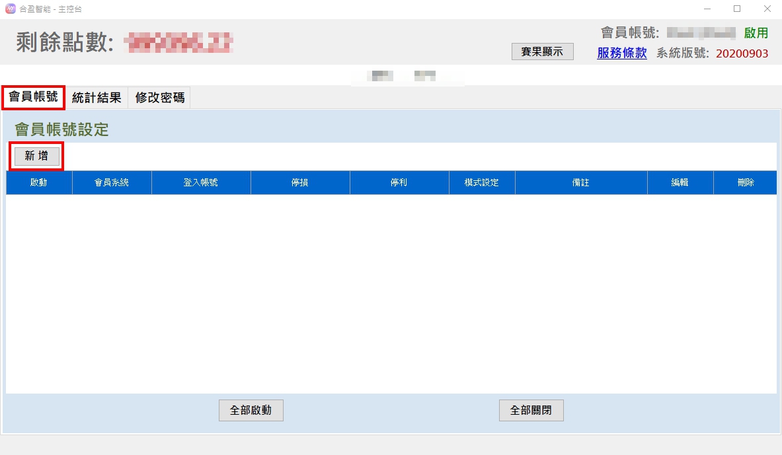Screen dimensions: 782x455
Task: Click the 模式設定 column header
Action: tap(482, 183)
